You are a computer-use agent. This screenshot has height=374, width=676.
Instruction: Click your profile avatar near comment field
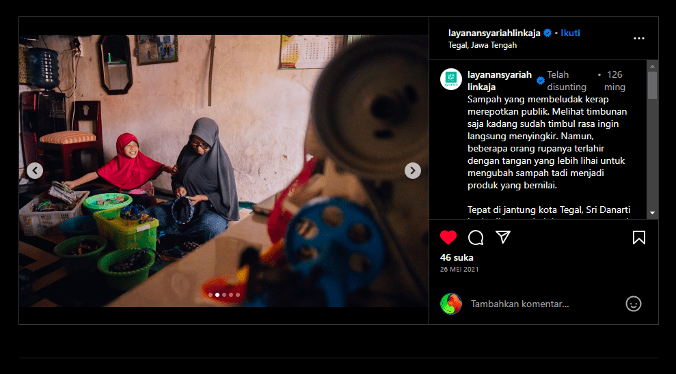tap(451, 304)
